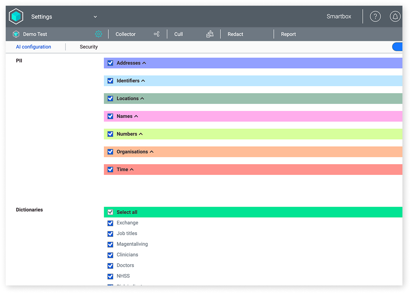Viewport: 411px width, 294px height.
Task: Uncheck the Addresses checkbox
Action: coord(110,63)
